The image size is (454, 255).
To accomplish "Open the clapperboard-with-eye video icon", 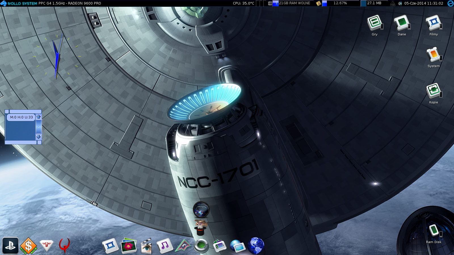I will [146, 246].
